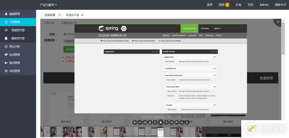Close the 频道配置 tab
289x138 pixels.
[59, 15]
